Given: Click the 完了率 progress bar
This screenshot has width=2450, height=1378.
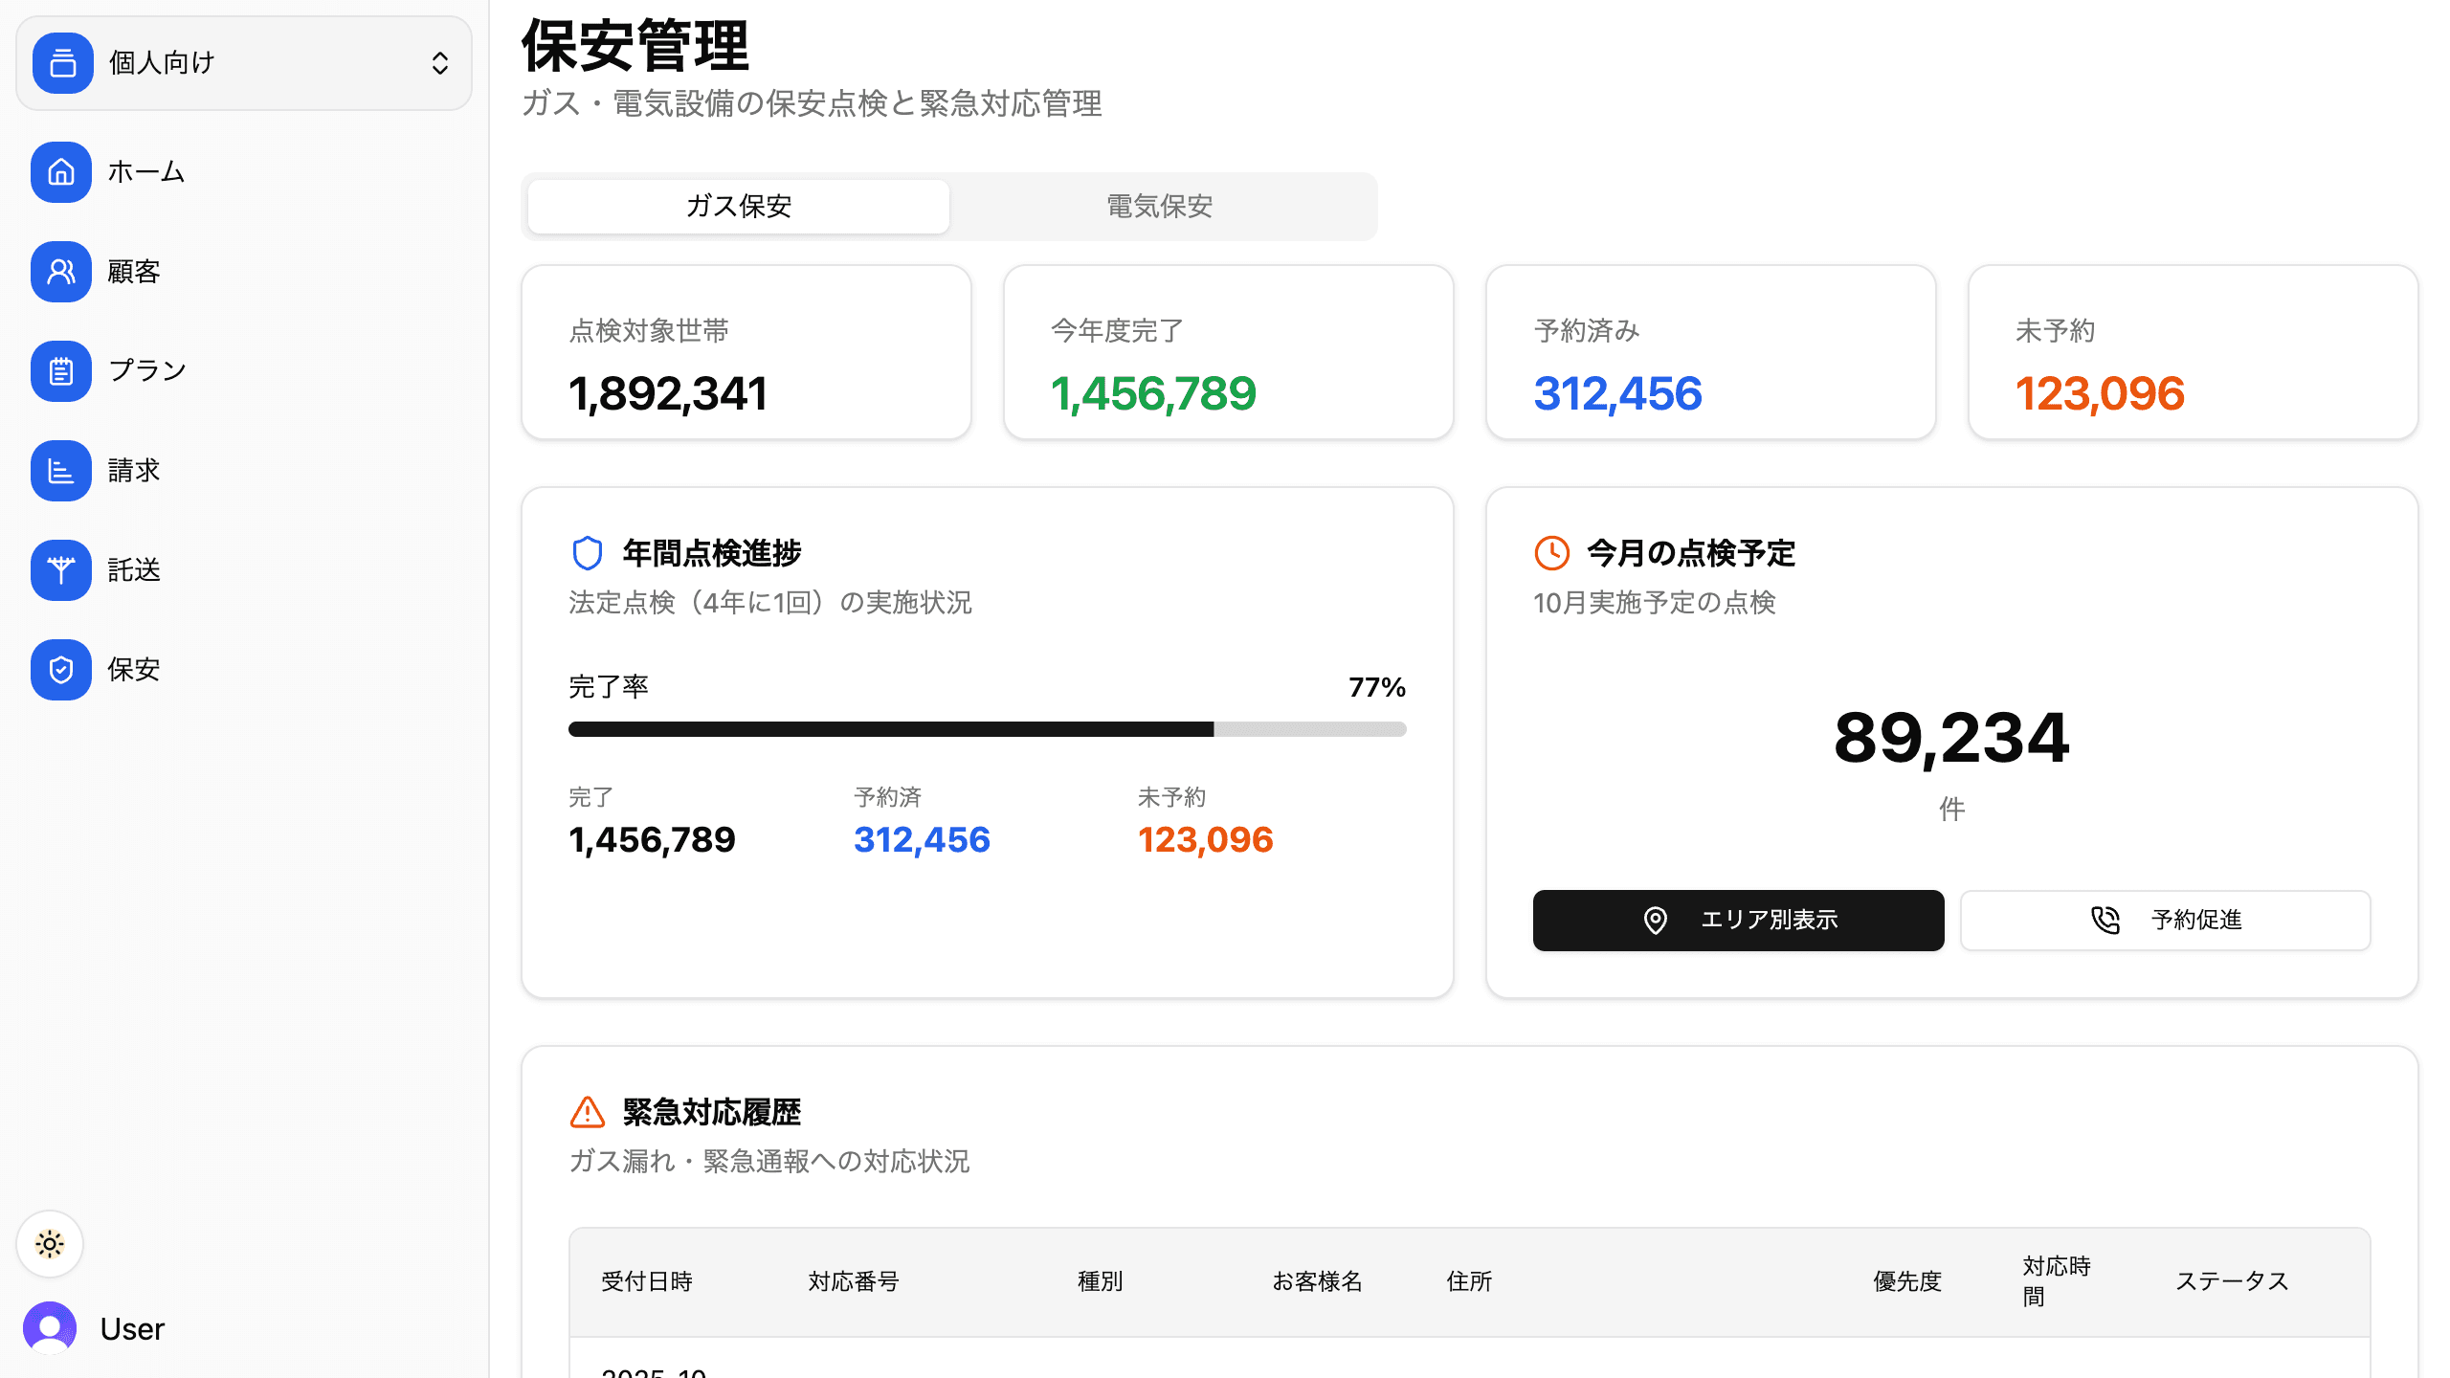Looking at the screenshot, I should [x=987, y=729].
